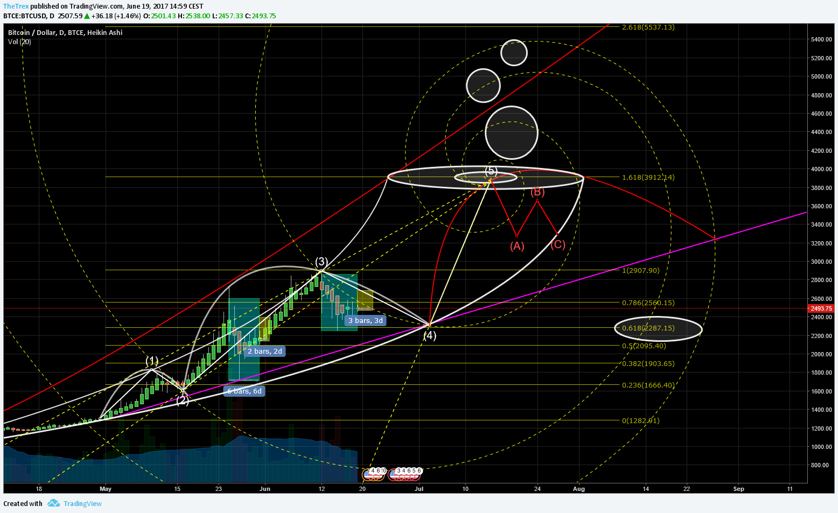The width and height of the screenshot is (838, 513).
Task: Click the close value C:2493.75 in header
Action: tap(261, 16)
